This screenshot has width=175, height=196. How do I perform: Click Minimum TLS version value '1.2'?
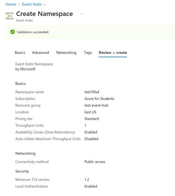coord(87,180)
